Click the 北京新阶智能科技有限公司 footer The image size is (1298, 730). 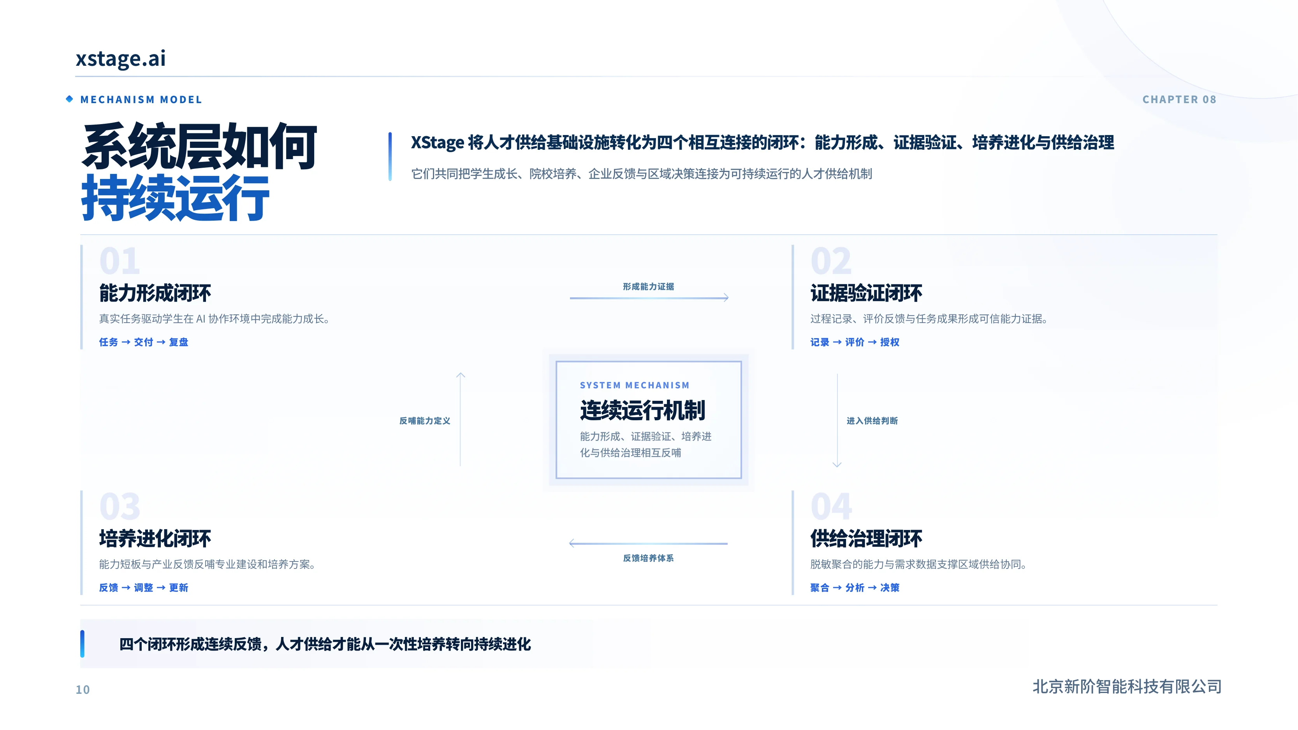1127,687
